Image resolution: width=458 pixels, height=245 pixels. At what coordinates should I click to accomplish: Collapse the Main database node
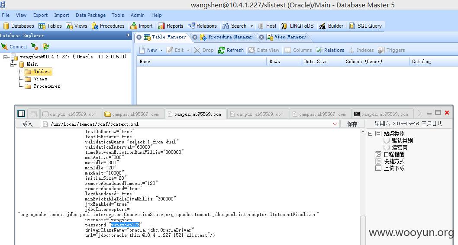click(x=12, y=64)
